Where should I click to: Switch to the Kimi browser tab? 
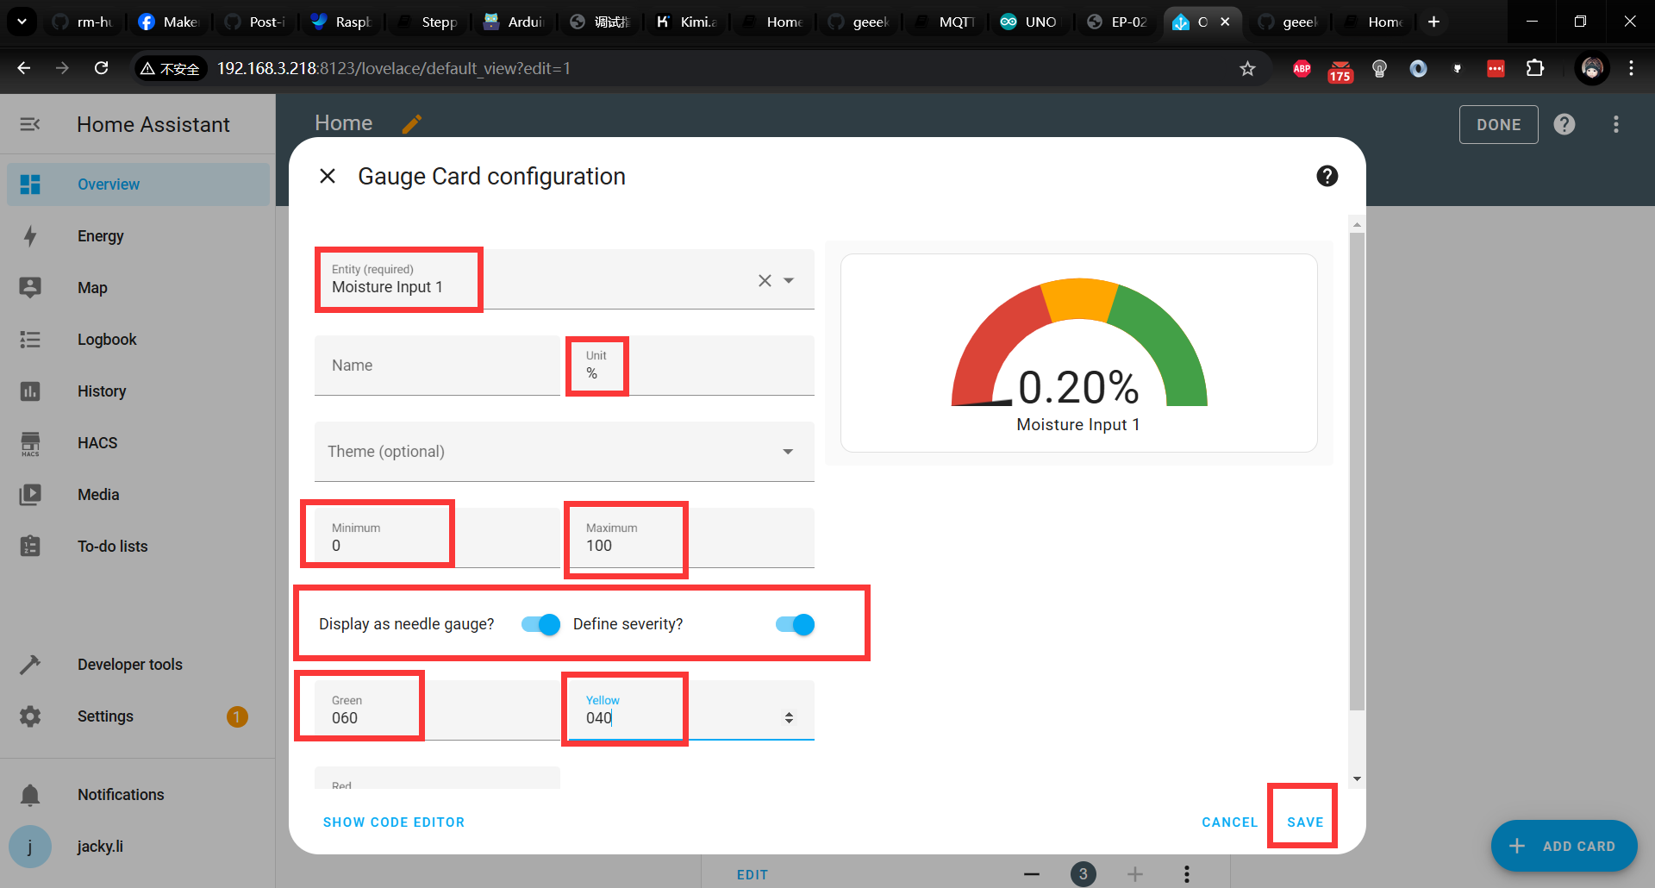click(685, 22)
